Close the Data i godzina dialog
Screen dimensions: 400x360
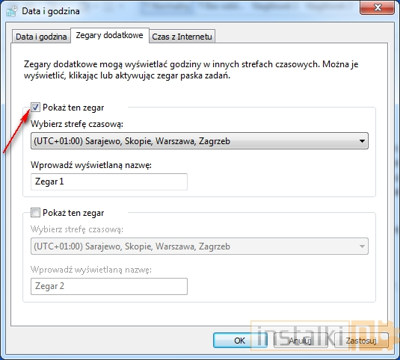pyautogui.click(x=377, y=7)
